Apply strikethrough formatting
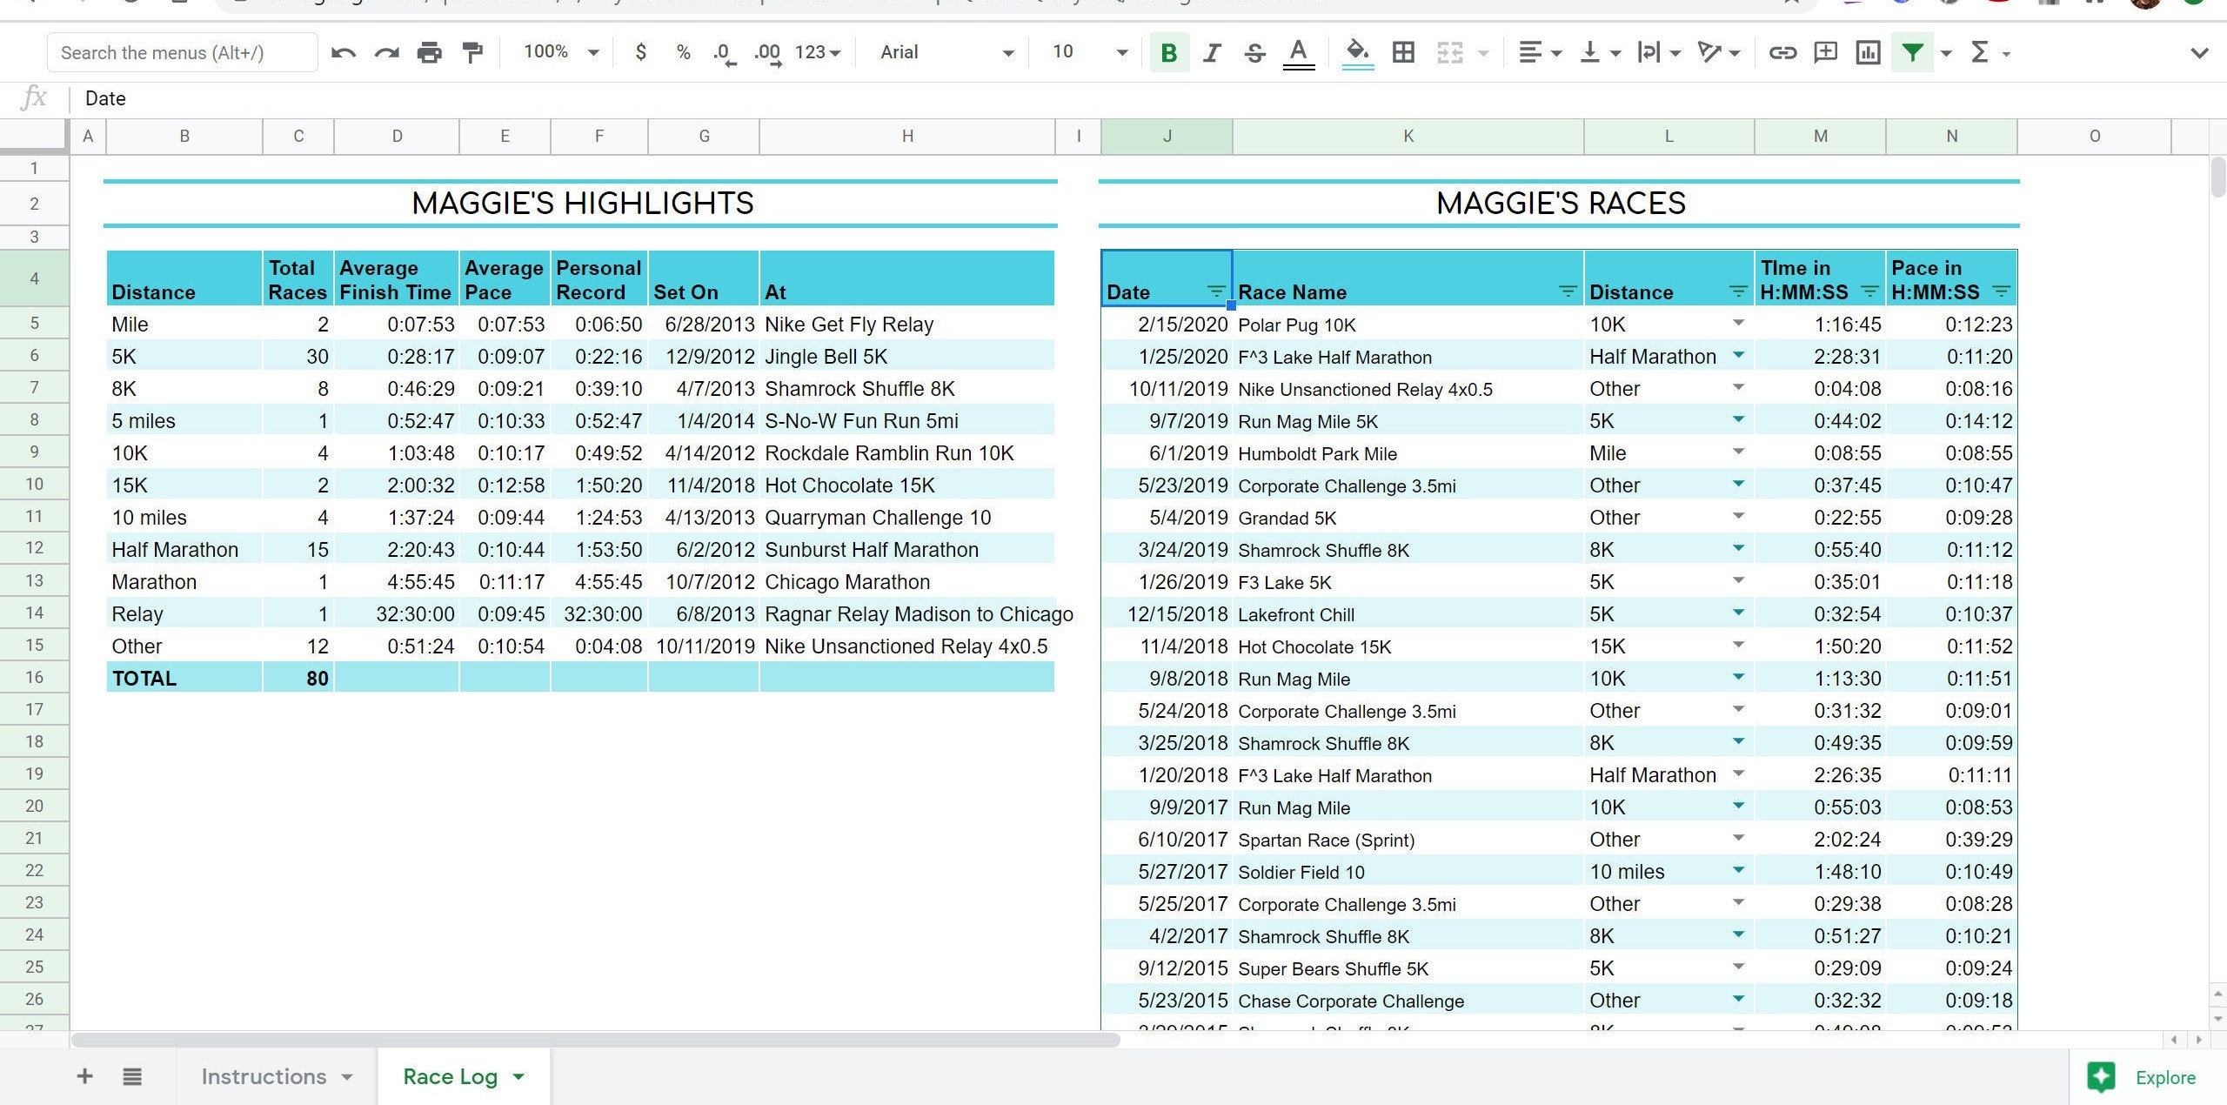Viewport: 2227px width, 1105px height. [1254, 52]
